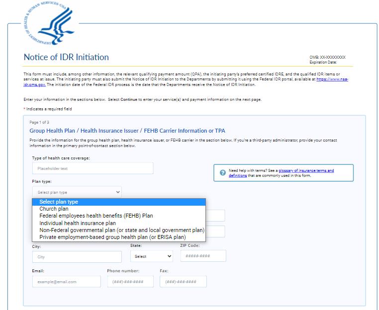Expand the State select dropdown
The image size is (379, 310).
[152, 256]
